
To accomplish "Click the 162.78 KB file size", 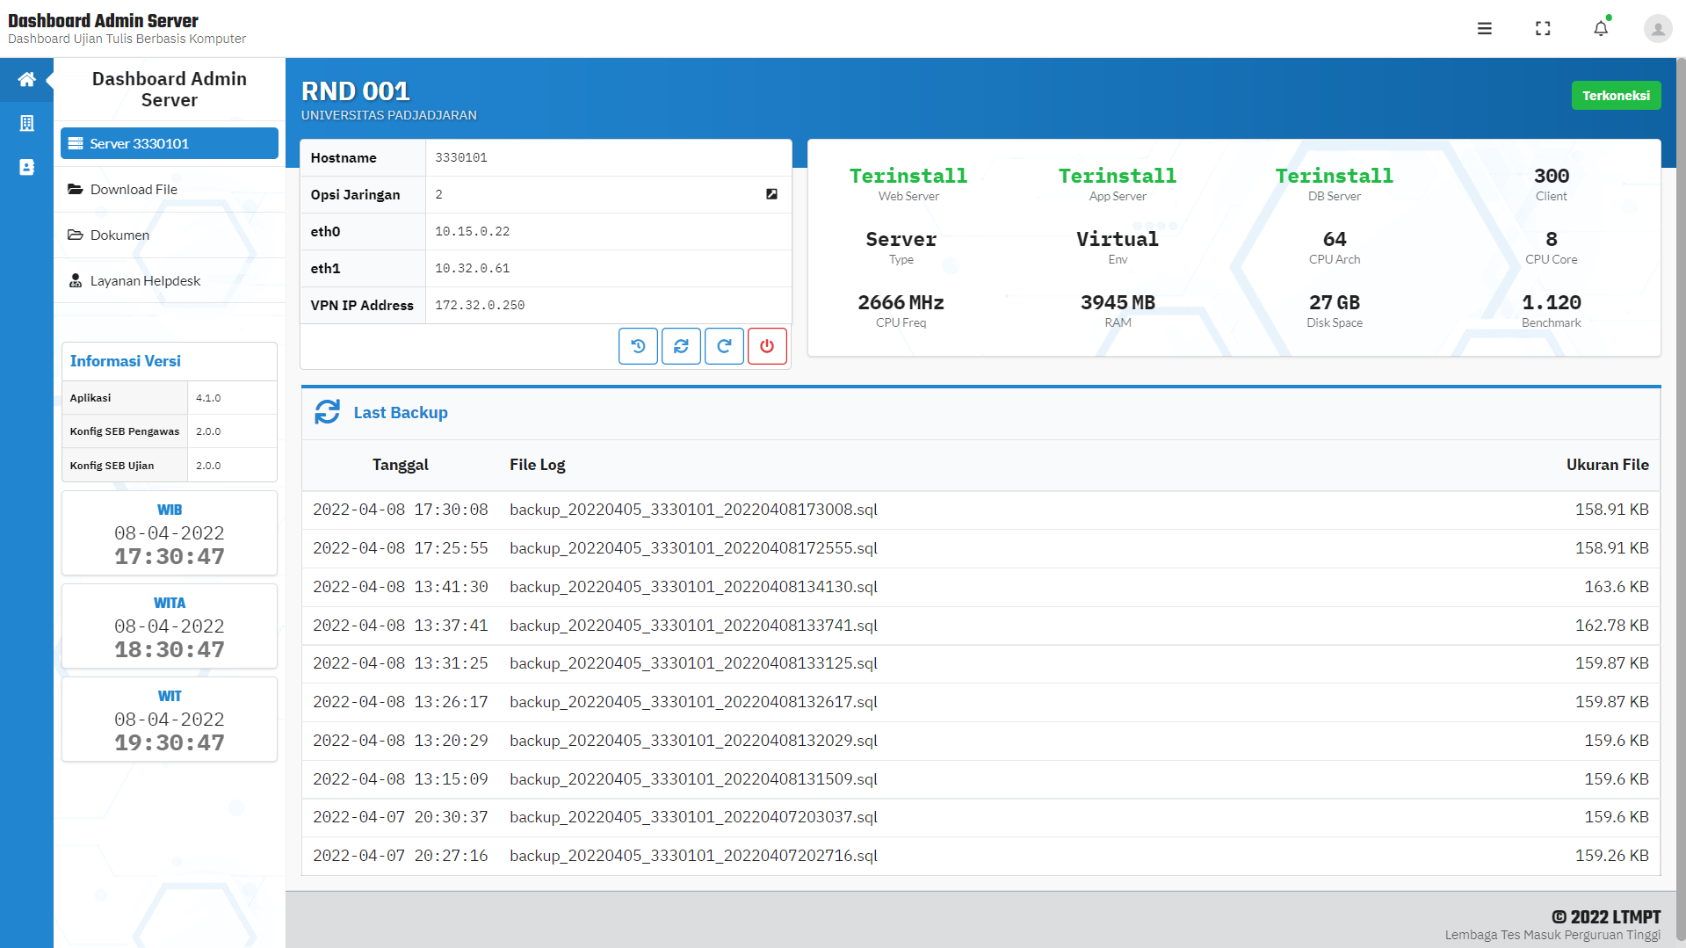I will 1611,626.
